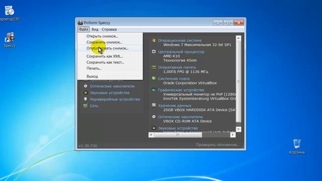Click the Графические устройства icon in summary
The image size is (322, 181).
154,89
